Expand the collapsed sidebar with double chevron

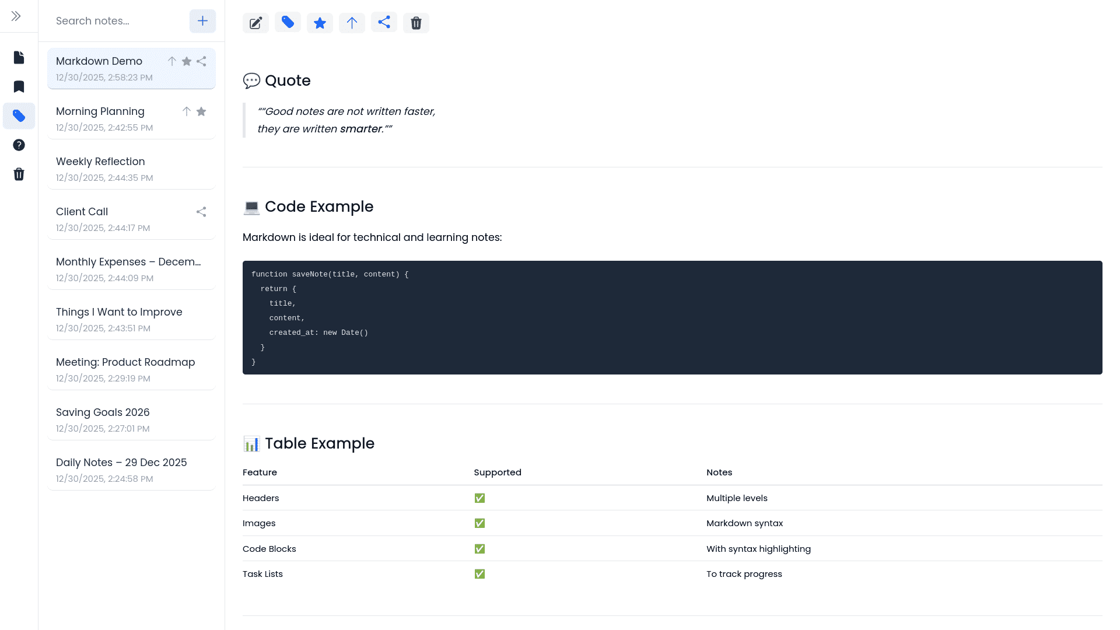click(16, 16)
